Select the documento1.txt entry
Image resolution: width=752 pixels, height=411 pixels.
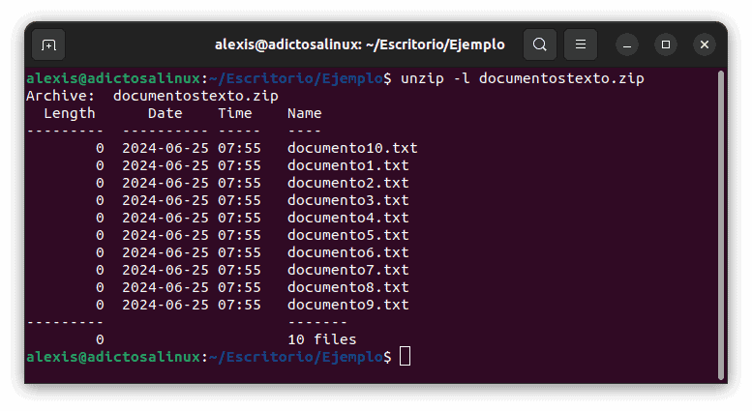(x=347, y=165)
